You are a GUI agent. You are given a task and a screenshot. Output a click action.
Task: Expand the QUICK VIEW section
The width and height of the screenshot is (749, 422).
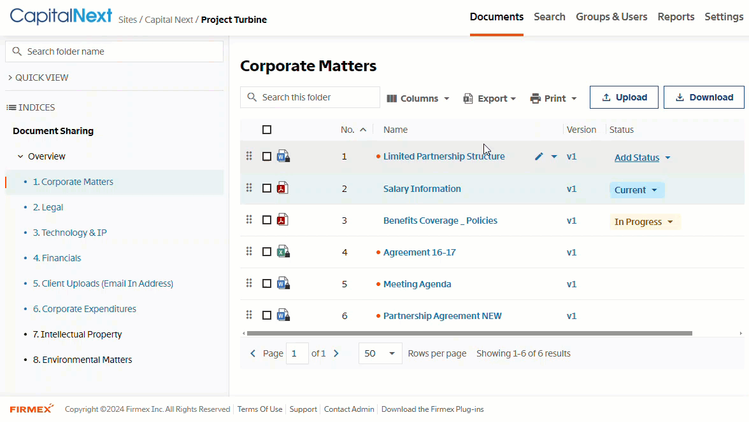(x=38, y=78)
